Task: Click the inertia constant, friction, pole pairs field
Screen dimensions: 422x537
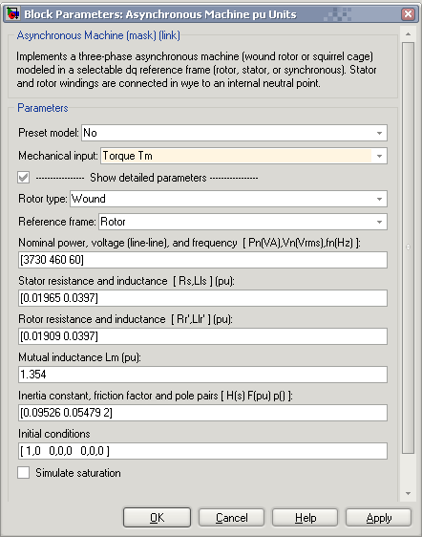Action: [202, 413]
